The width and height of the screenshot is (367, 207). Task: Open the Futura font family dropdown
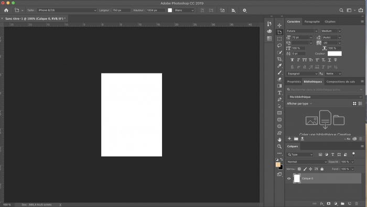[x=302, y=31]
